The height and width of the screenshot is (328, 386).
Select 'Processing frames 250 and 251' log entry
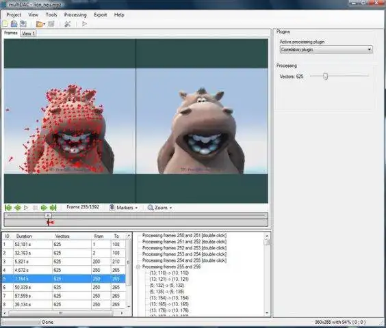pos(184,236)
